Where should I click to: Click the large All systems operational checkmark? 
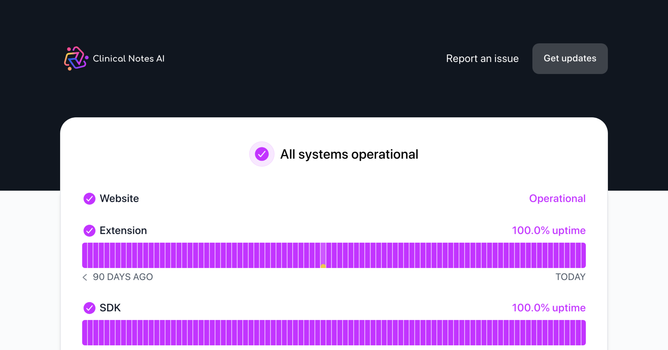pyautogui.click(x=262, y=154)
